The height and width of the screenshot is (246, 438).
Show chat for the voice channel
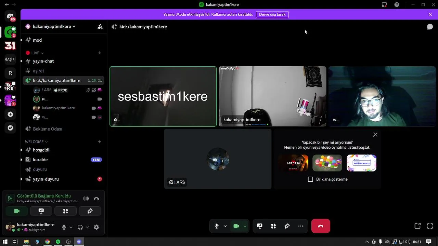(x=430, y=27)
